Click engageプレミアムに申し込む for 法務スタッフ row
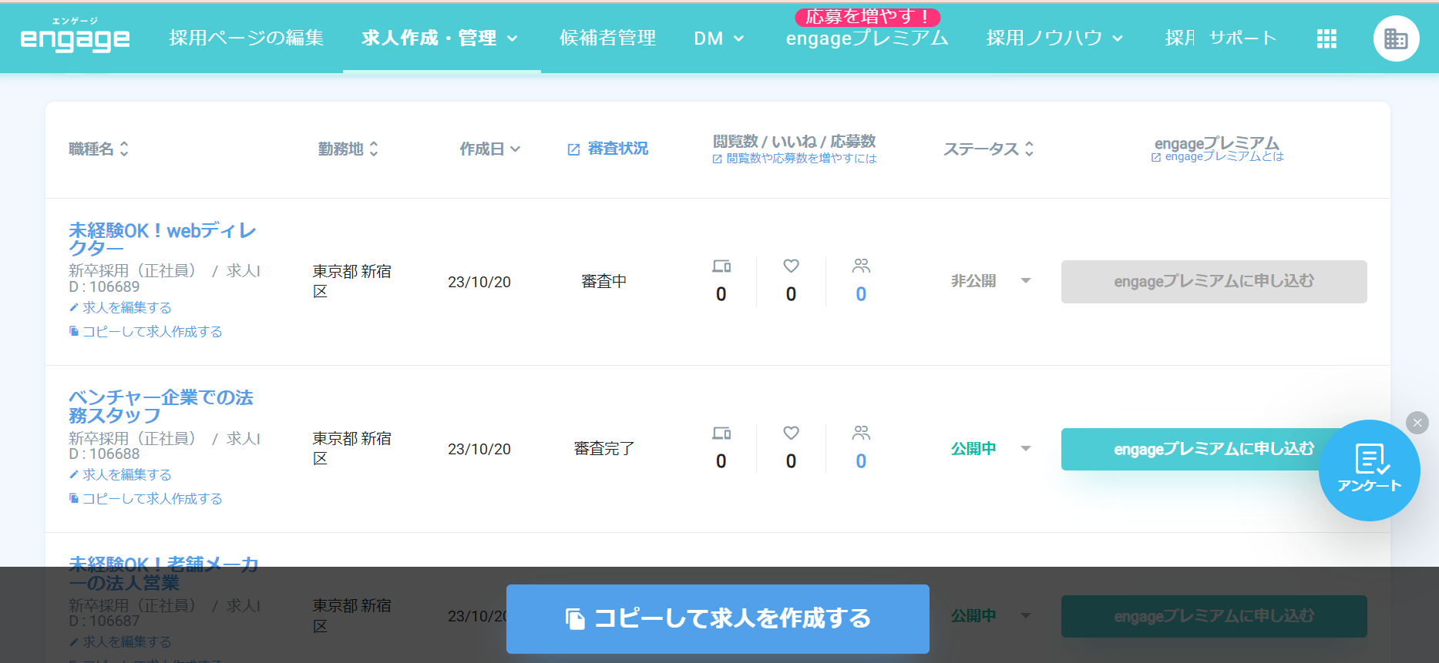The height and width of the screenshot is (663, 1439). pyautogui.click(x=1214, y=449)
